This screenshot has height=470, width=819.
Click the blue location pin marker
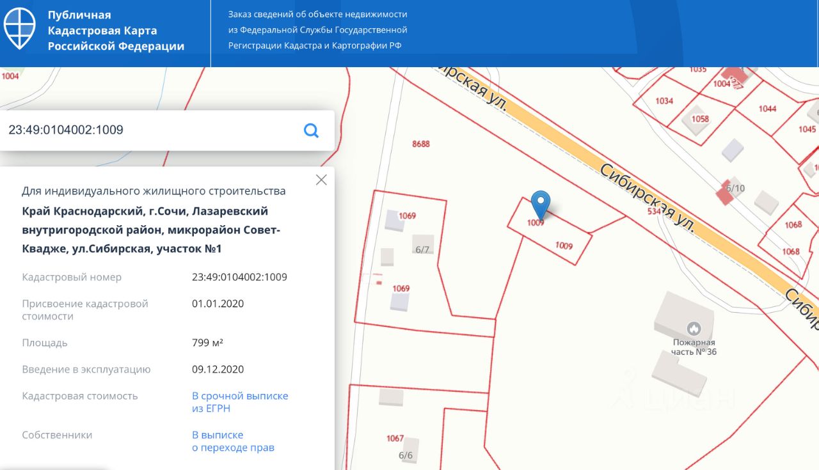541,204
